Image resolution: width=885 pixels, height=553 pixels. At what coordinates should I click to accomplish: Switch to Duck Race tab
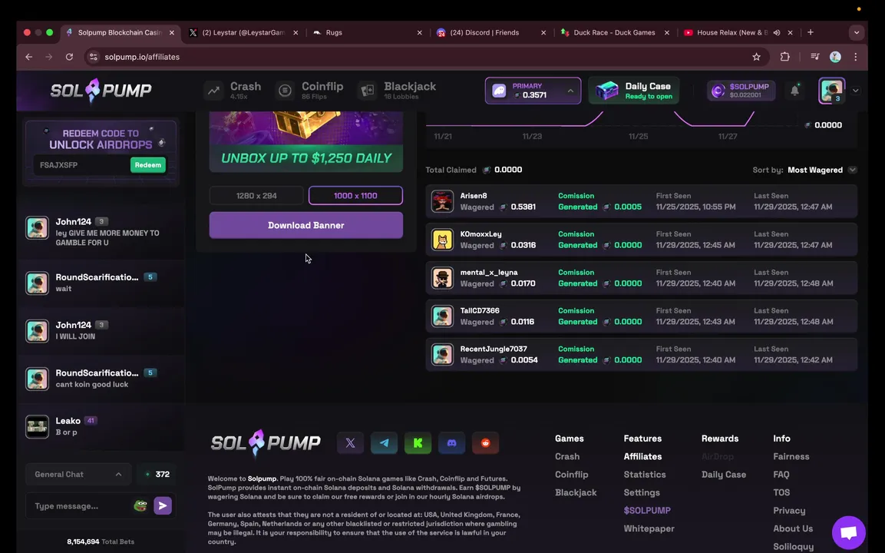pos(614,32)
